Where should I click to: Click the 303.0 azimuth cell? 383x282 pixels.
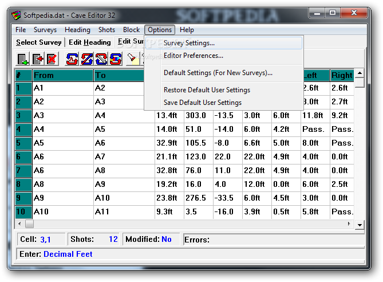198,116
